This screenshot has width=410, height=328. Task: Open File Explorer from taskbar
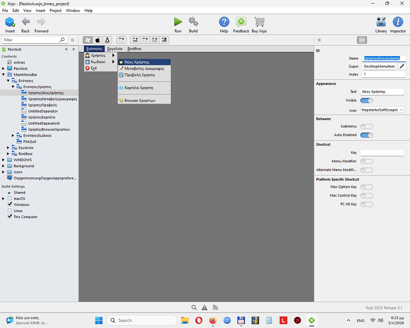(x=185, y=320)
